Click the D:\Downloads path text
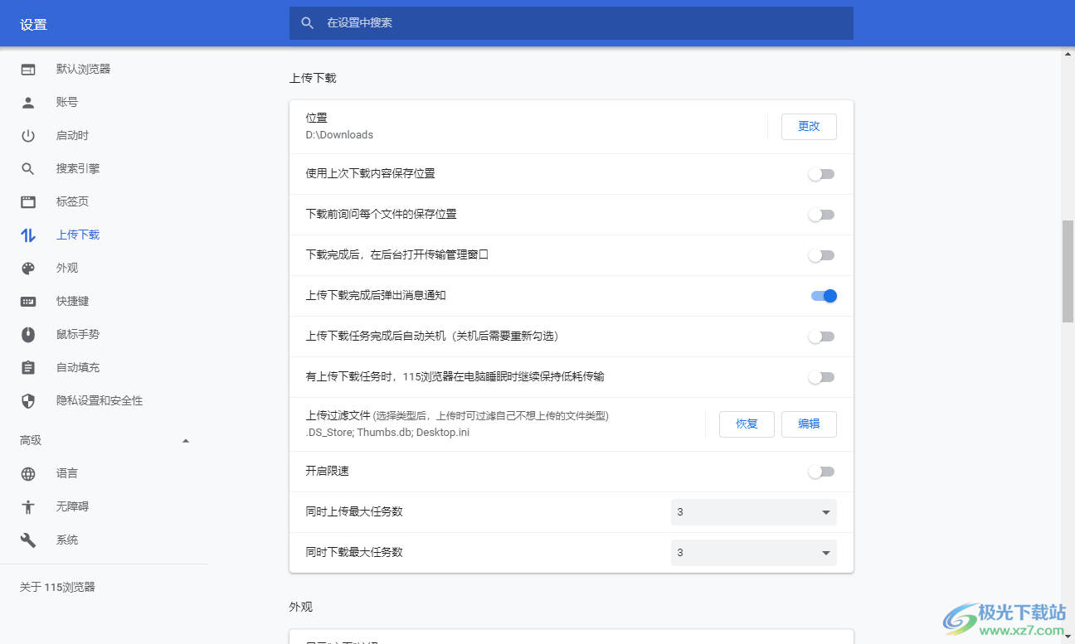Image resolution: width=1075 pixels, height=644 pixels. point(339,135)
